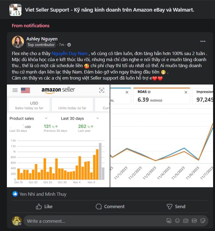The image size is (215, 231).
Task: Expand the Last 30 days dropdown
Action: click(98, 118)
